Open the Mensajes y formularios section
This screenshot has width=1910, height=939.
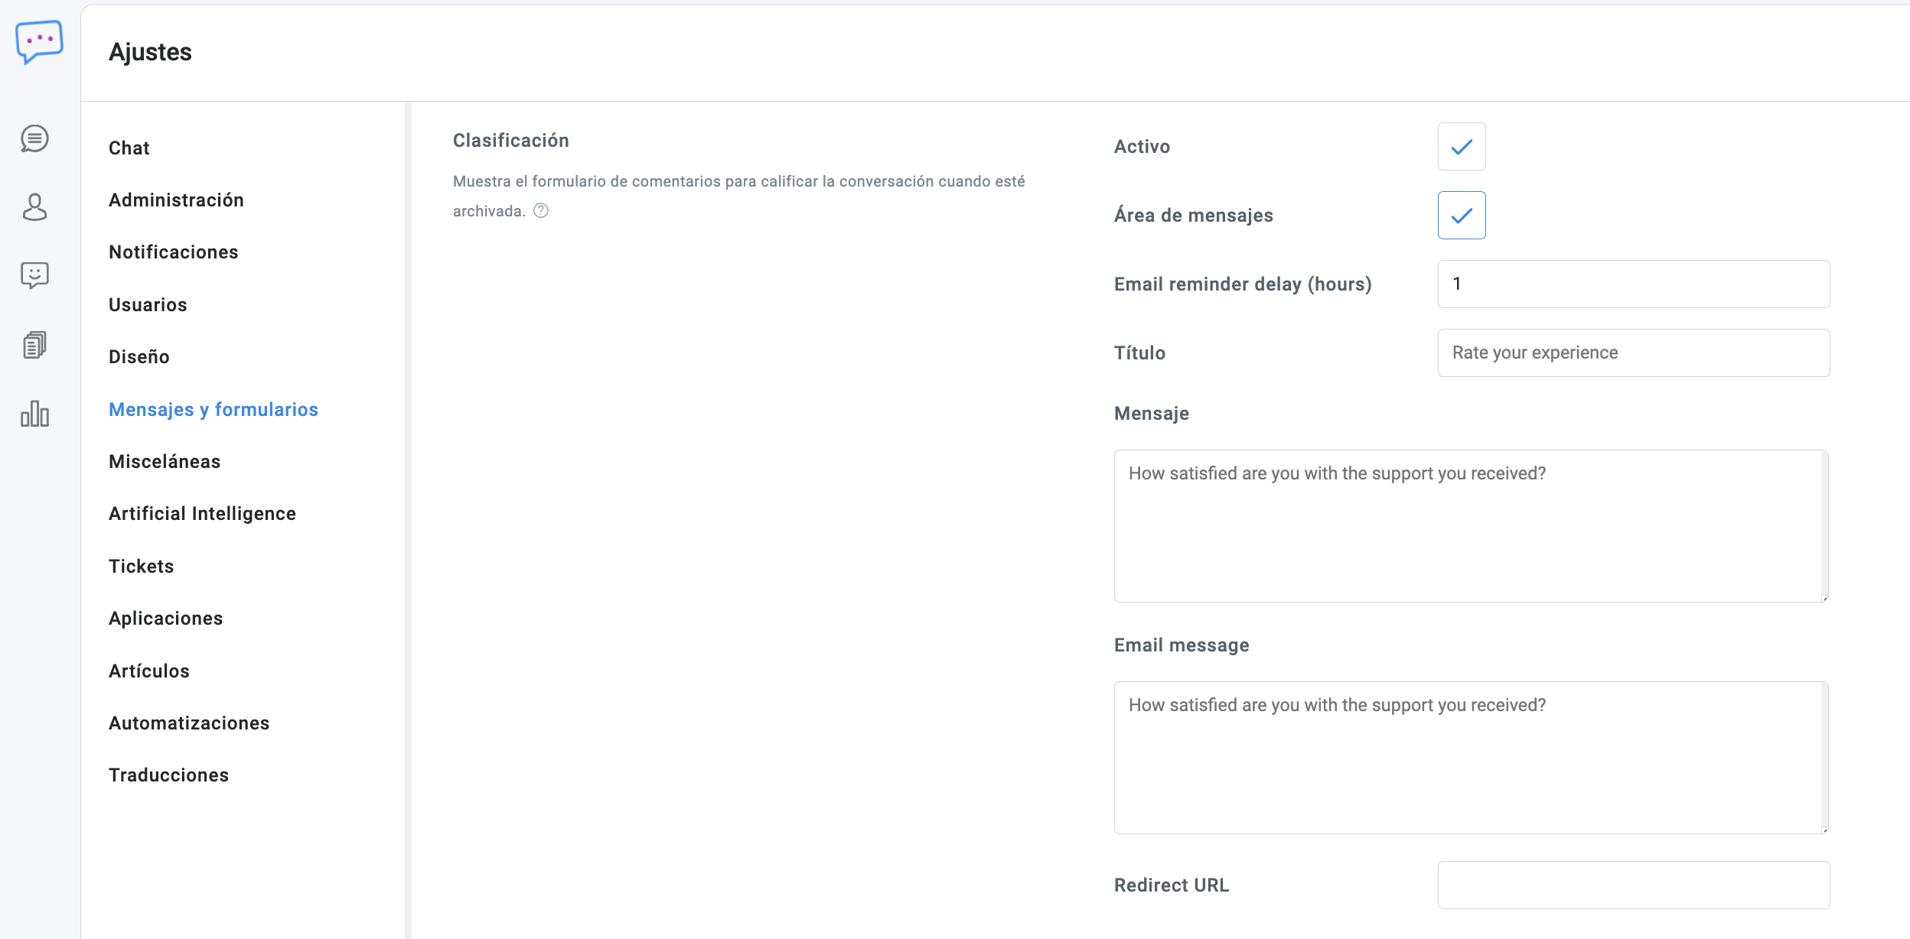pyautogui.click(x=213, y=410)
